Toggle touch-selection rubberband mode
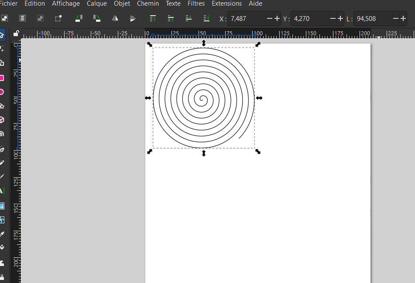The image size is (415, 283). (x=58, y=19)
